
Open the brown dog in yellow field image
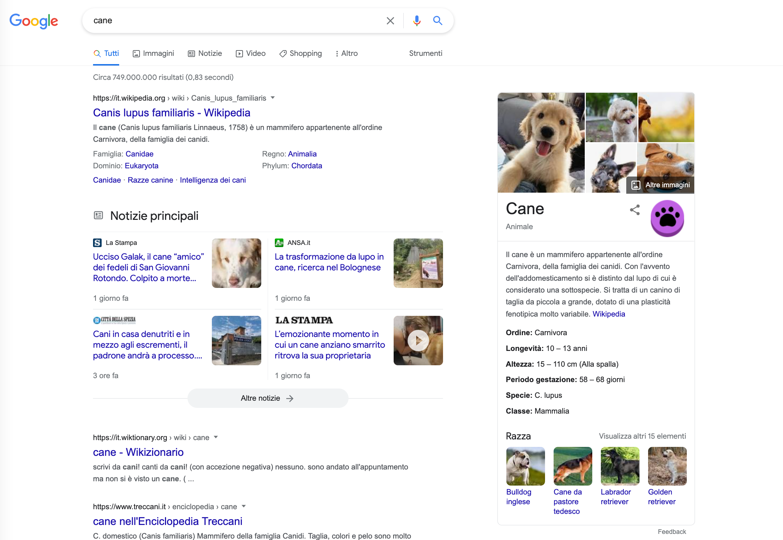coord(666,117)
